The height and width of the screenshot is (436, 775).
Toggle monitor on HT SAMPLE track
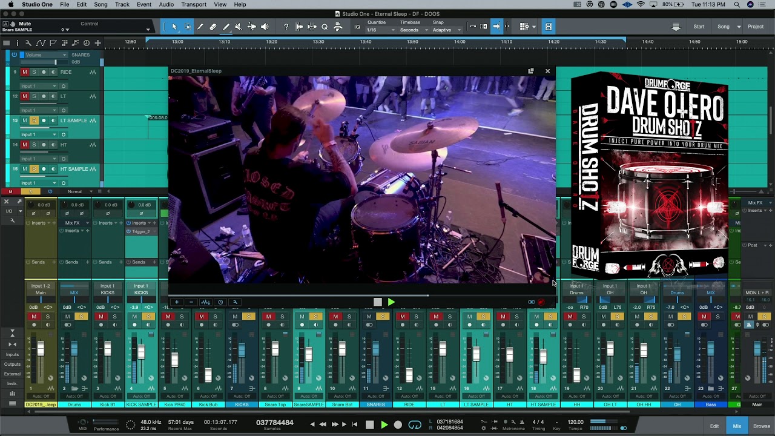tap(53, 169)
